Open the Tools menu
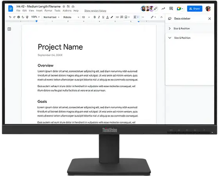Screen dimensions: 219x176 click(x=57, y=11)
